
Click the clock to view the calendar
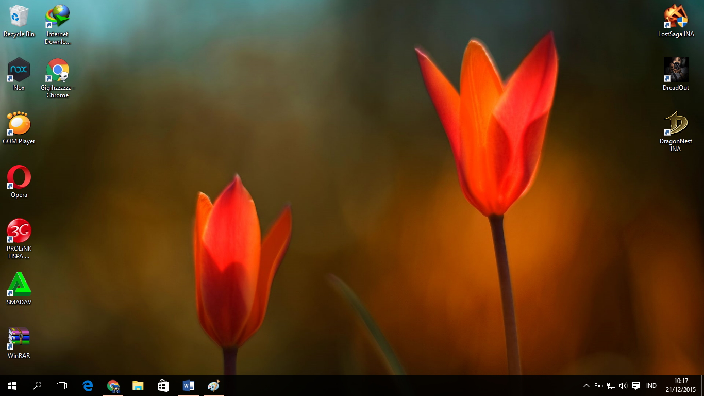click(x=681, y=385)
